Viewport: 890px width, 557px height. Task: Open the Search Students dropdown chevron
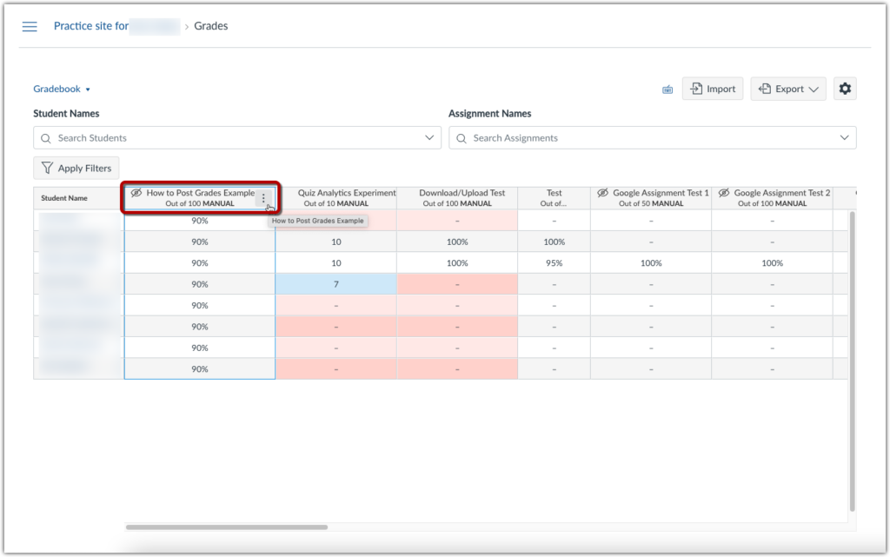pos(428,137)
